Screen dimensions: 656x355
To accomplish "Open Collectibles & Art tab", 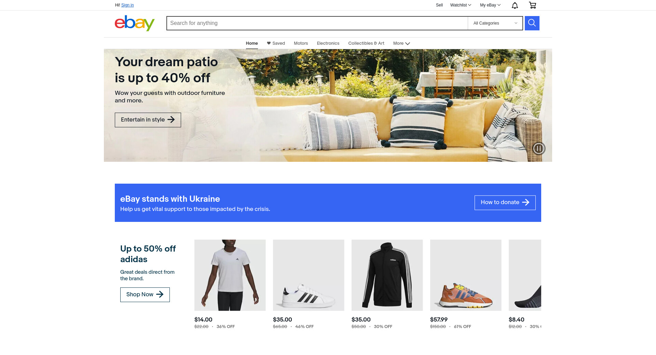I will coord(366,43).
